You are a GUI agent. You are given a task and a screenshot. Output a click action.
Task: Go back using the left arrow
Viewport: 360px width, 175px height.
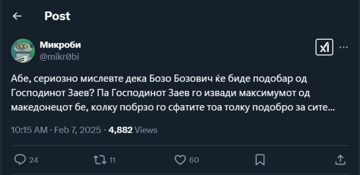coord(17,16)
